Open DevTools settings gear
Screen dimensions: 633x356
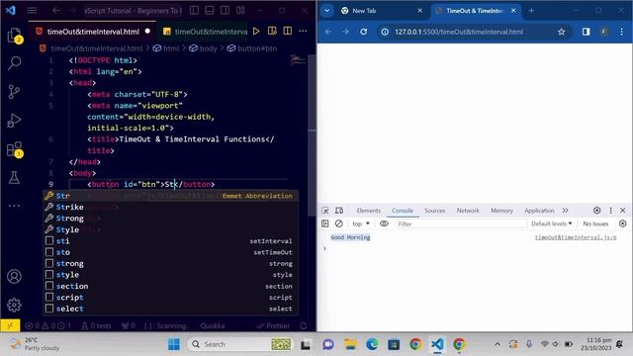coord(596,211)
